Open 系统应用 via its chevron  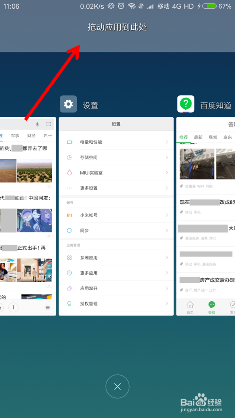pyautogui.click(x=167, y=258)
